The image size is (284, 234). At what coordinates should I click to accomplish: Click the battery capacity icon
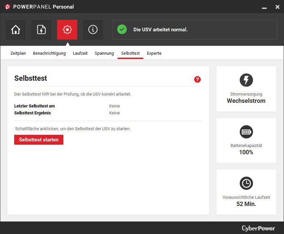coord(246,132)
